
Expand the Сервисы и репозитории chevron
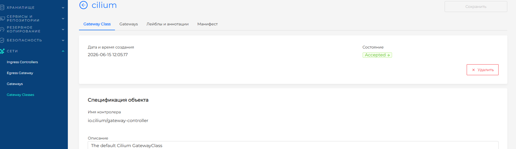click(63, 19)
